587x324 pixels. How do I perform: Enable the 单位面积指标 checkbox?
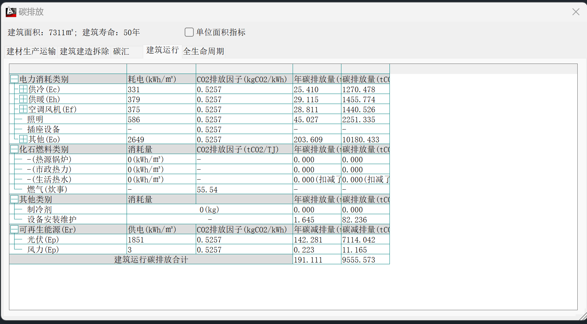(x=189, y=32)
